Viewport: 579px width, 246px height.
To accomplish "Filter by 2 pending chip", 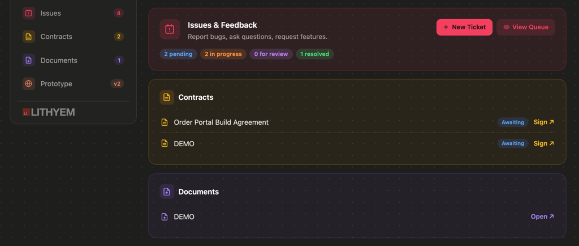I will (x=178, y=54).
